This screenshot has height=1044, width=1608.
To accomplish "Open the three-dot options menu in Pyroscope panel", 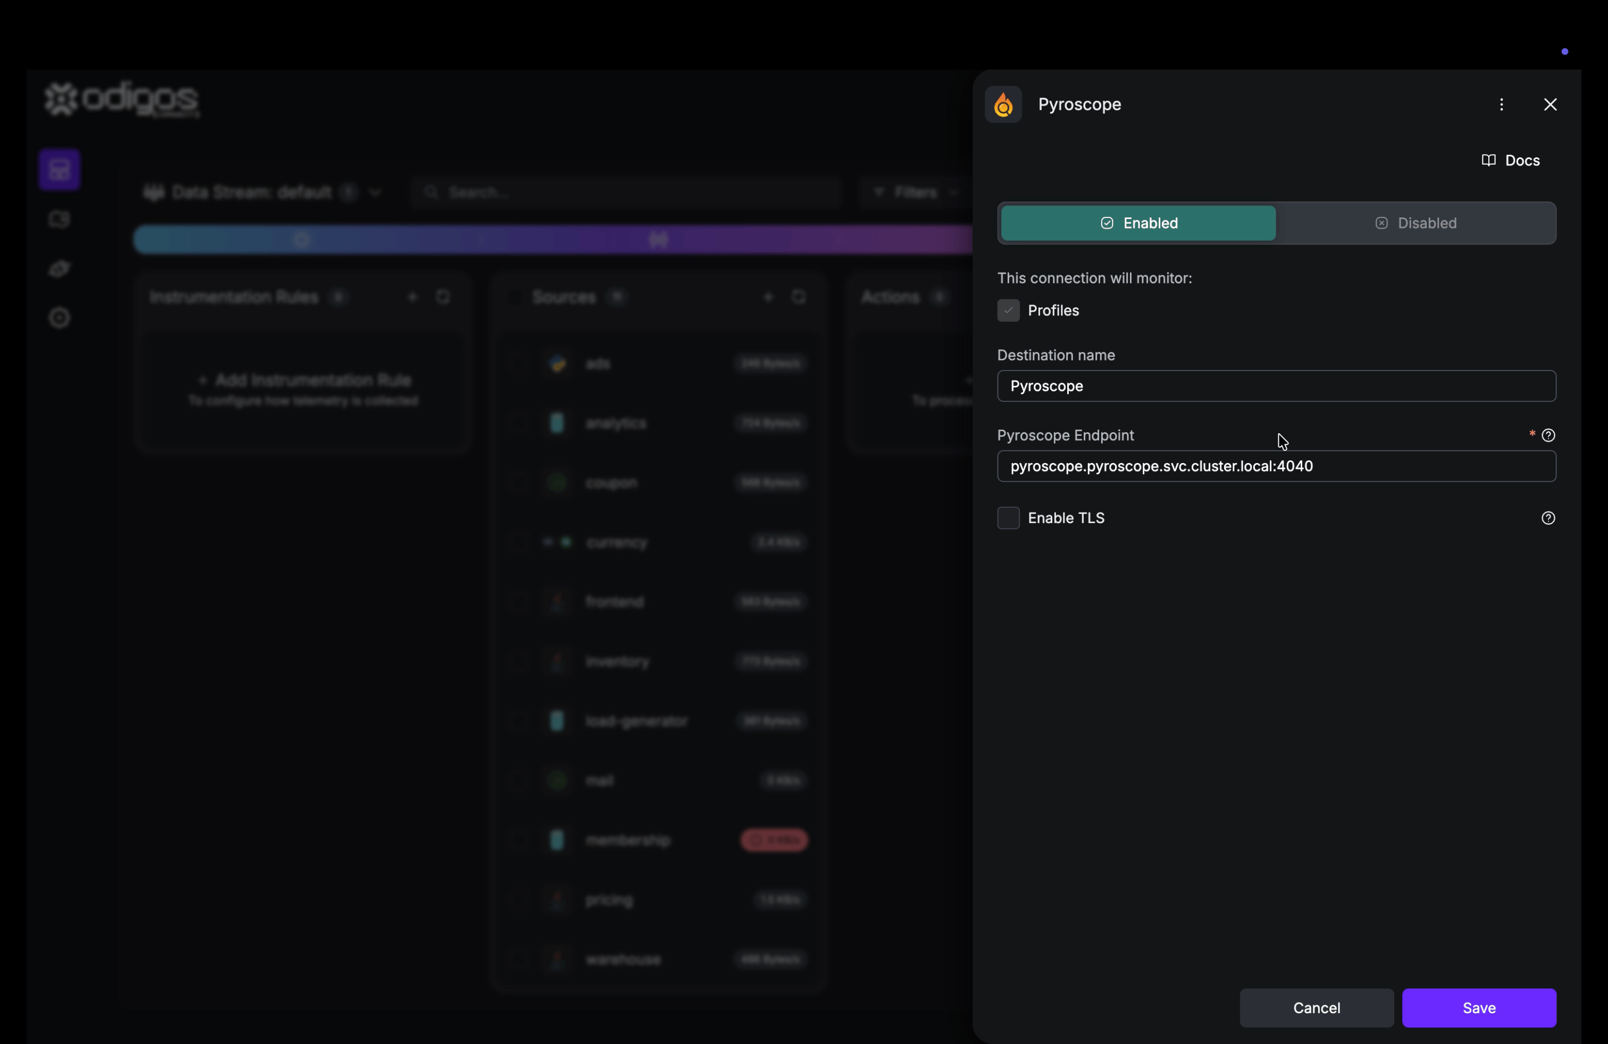I will 1501,105.
